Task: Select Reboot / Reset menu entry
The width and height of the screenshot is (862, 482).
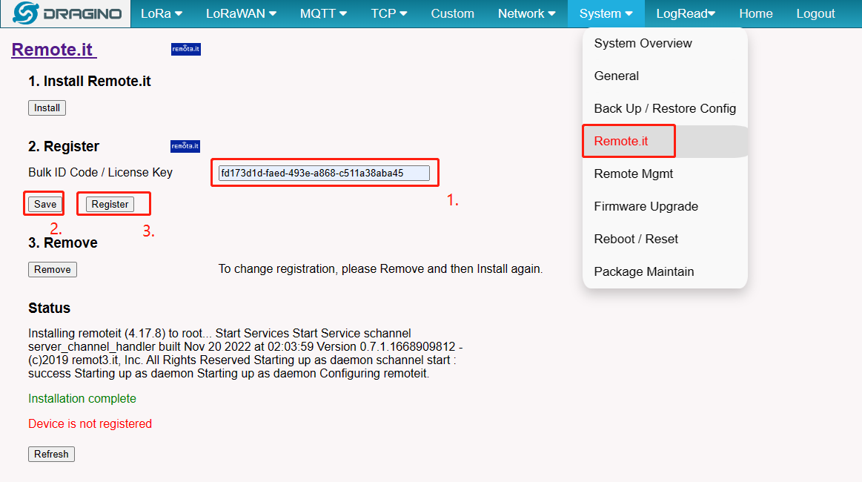Action: 665,239
